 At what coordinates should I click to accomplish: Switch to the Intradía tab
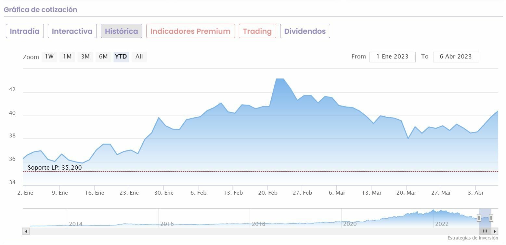[x=25, y=31]
